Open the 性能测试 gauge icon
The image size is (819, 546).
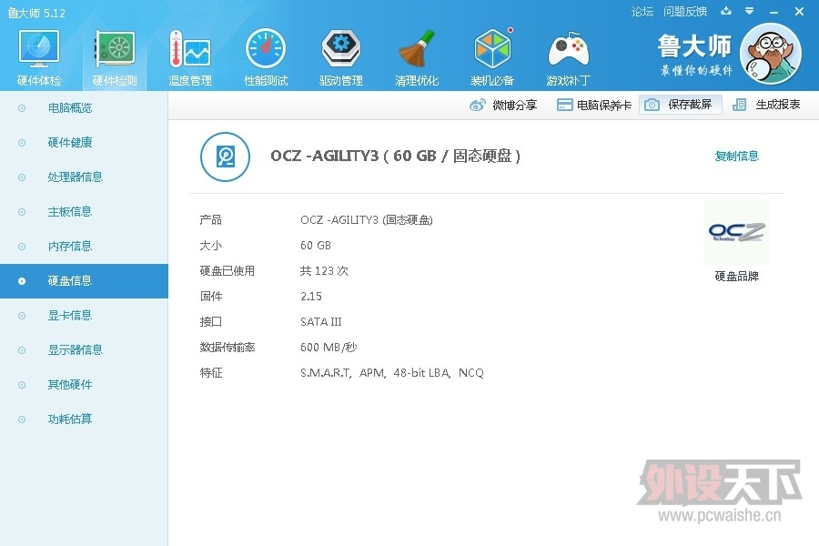pyautogui.click(x=266, y=57)
